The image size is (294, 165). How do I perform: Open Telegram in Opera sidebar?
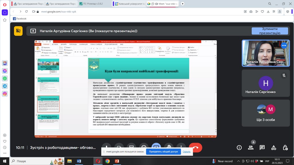pos(5,86)
